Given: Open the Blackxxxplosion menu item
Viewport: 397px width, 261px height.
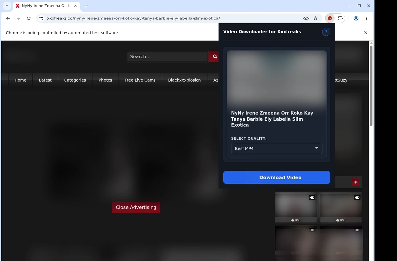Looking at the screenshot, I should coord(185,80).
